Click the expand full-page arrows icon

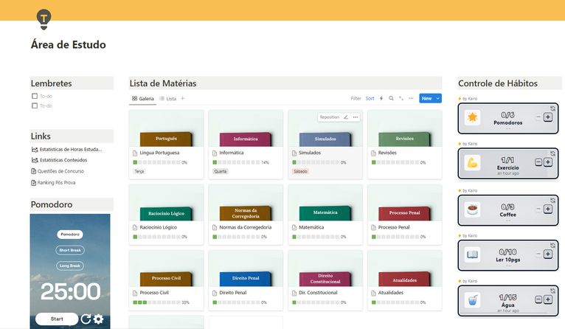(x=401, y=98)
